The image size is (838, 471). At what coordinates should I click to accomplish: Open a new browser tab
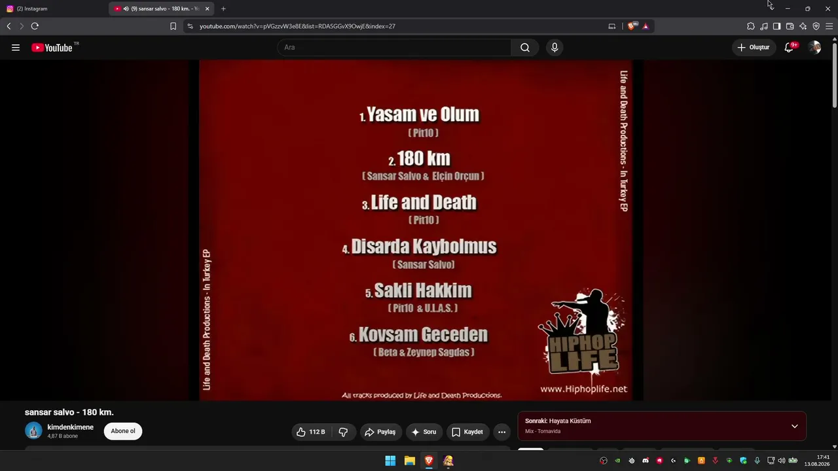[x=223, y=9]
